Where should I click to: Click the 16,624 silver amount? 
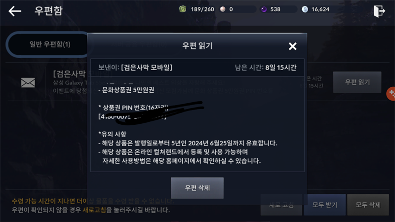pyautogui.click(x=320, y=9)
